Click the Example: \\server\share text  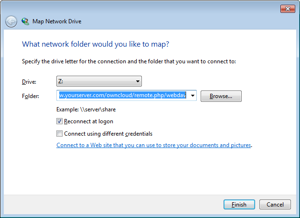[86, 109]
